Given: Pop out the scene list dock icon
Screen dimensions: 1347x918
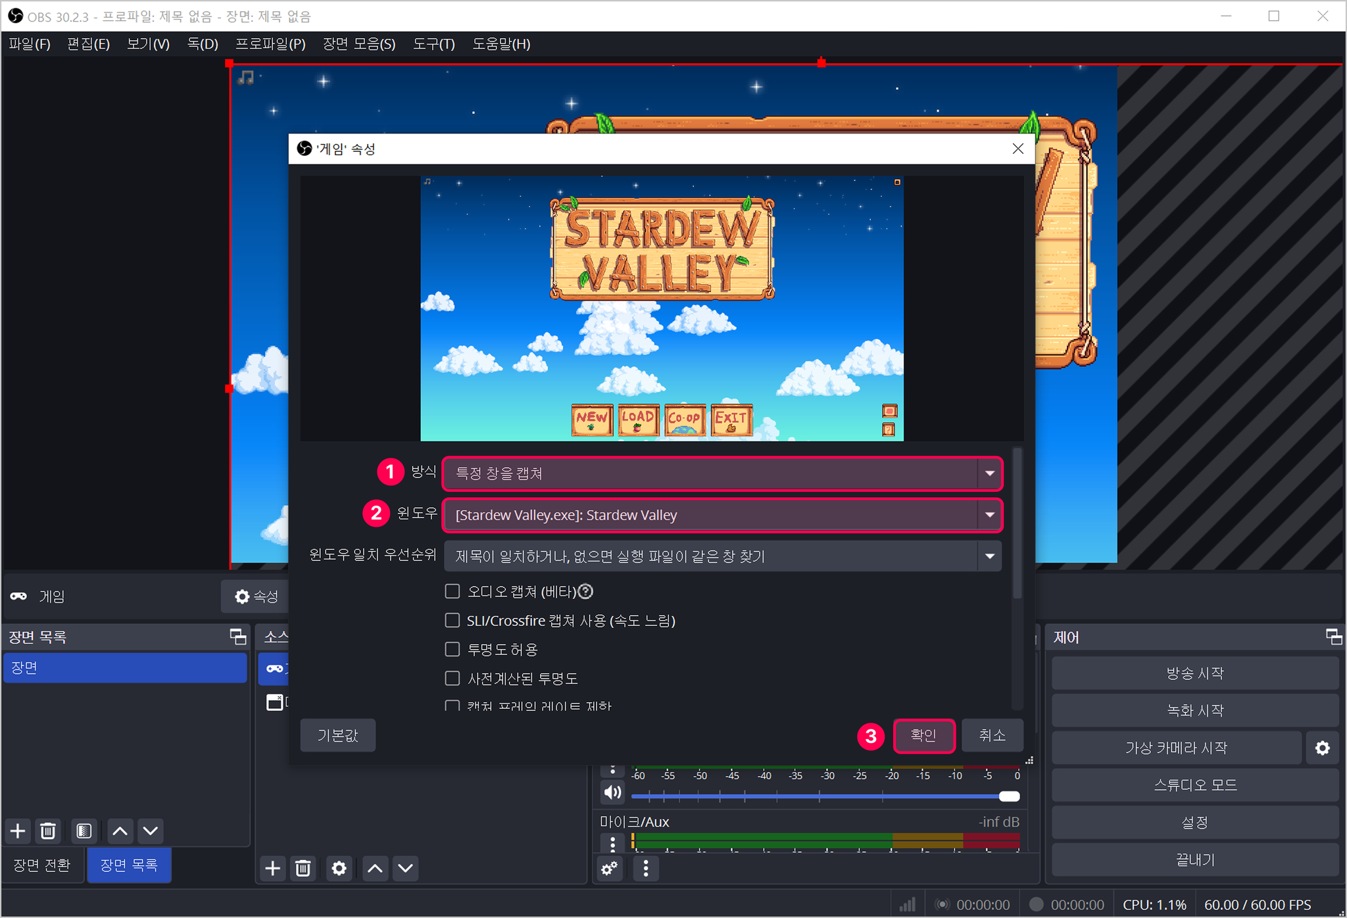Looking at the screenshot, I should [237, 637].
